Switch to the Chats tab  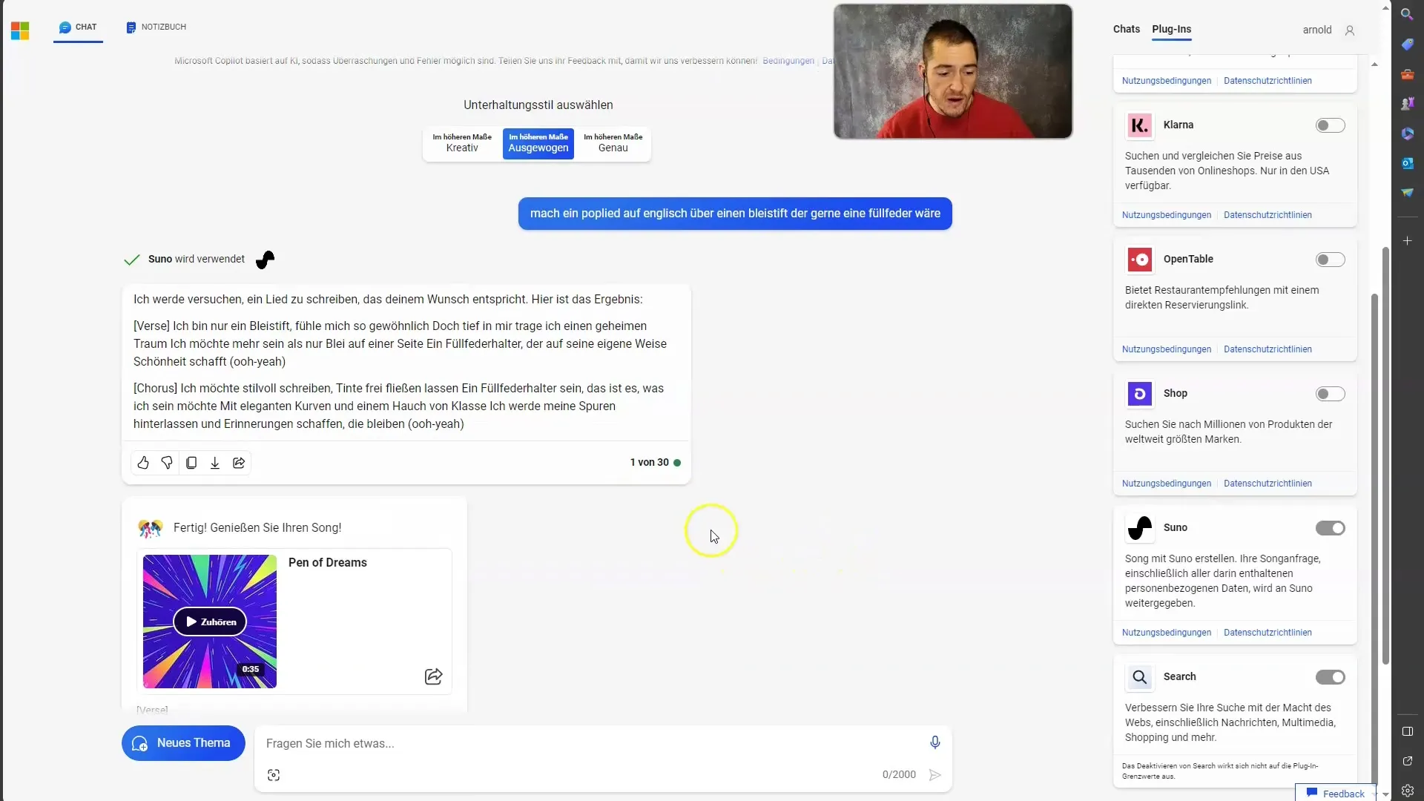click(1127, 30)
